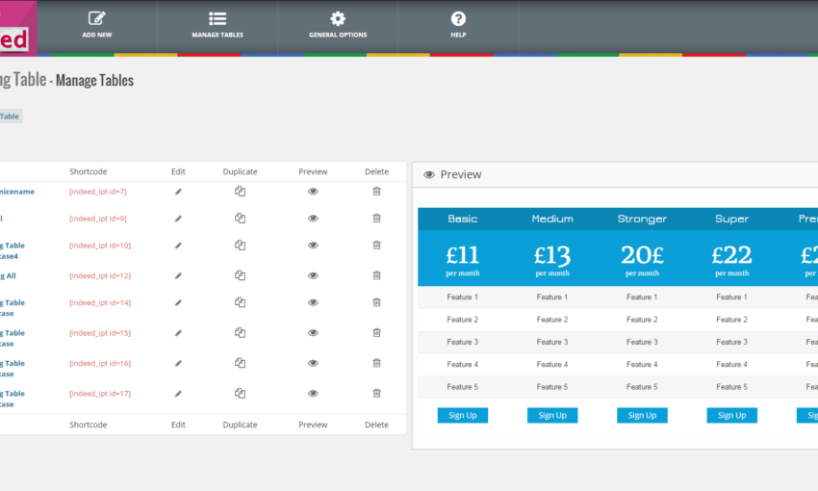
Task: Duplicate the table with shortcode id=17
Action: (x=240, y=394)
